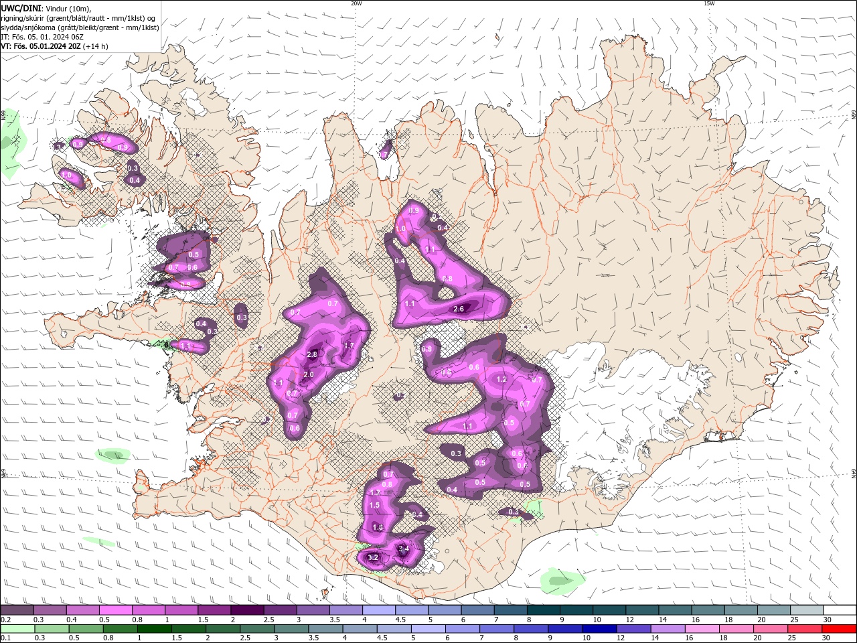Click the dark green lower swatch between 1 and 1.5
Viewport: 857px width, 643px height.
coord(155,629)
